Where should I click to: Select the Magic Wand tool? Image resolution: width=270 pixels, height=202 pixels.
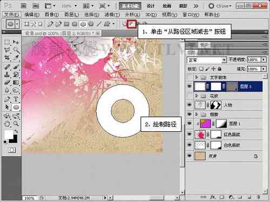click(16, 50)
